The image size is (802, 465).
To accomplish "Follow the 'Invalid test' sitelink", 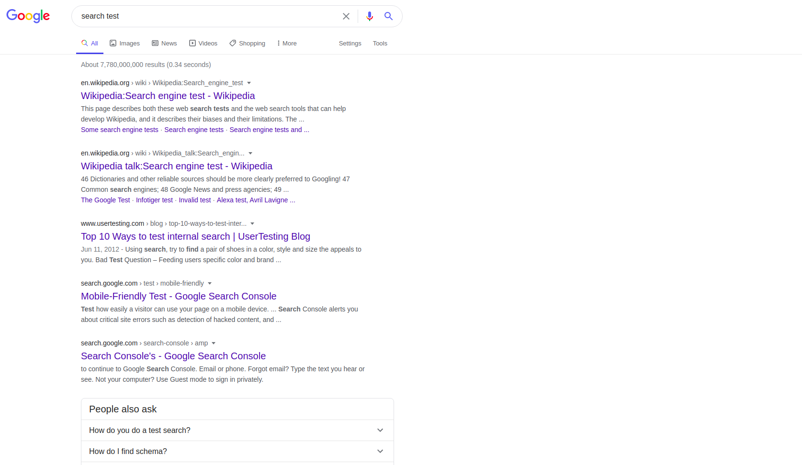I will tap(195, 200).
